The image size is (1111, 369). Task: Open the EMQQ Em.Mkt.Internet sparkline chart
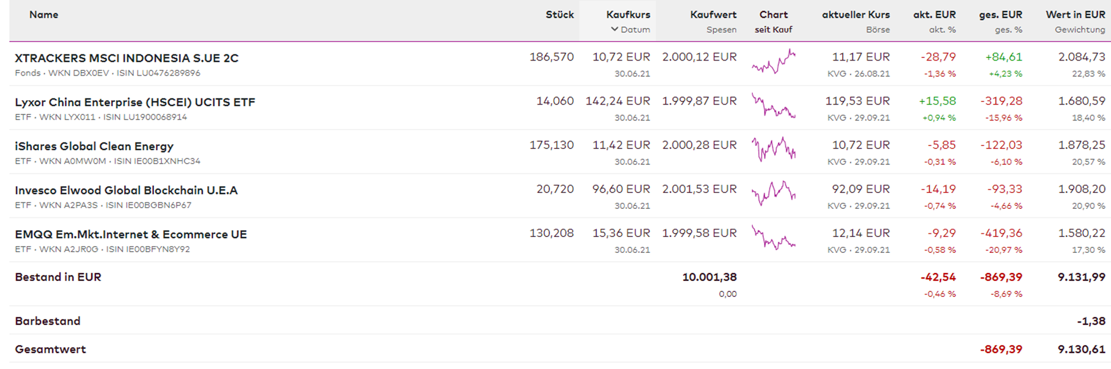(x=774, y=238)
